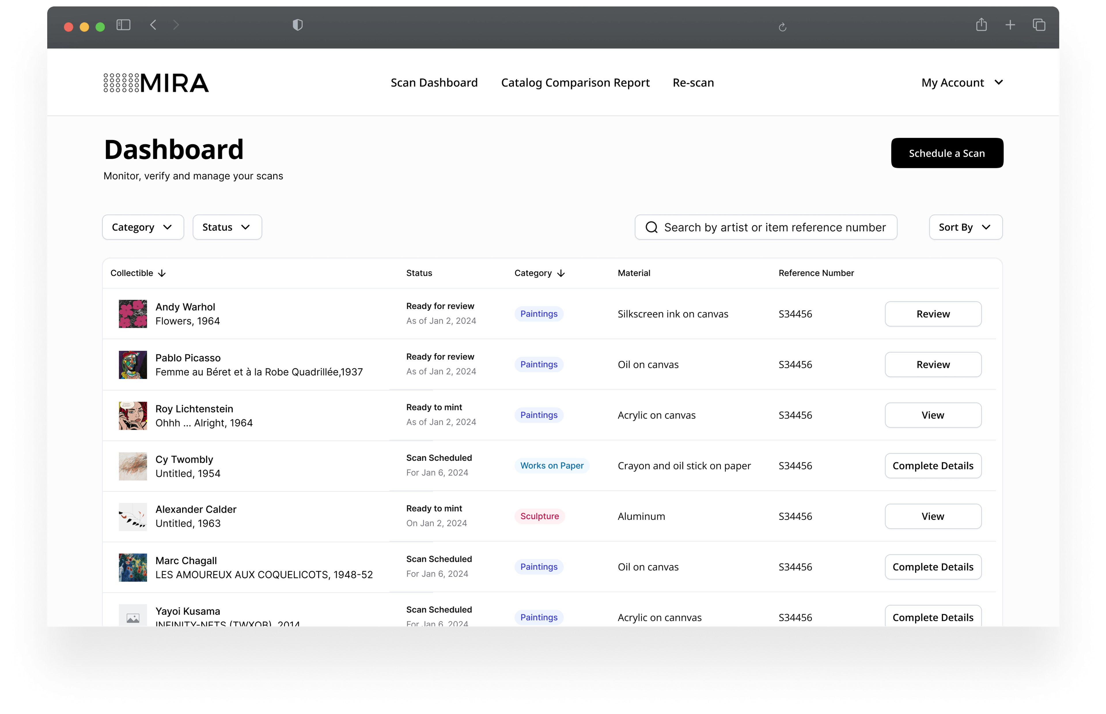The image size is (1106, 714).
Task: Click the Reference Number column header
Action: click(x=816, y=273)
